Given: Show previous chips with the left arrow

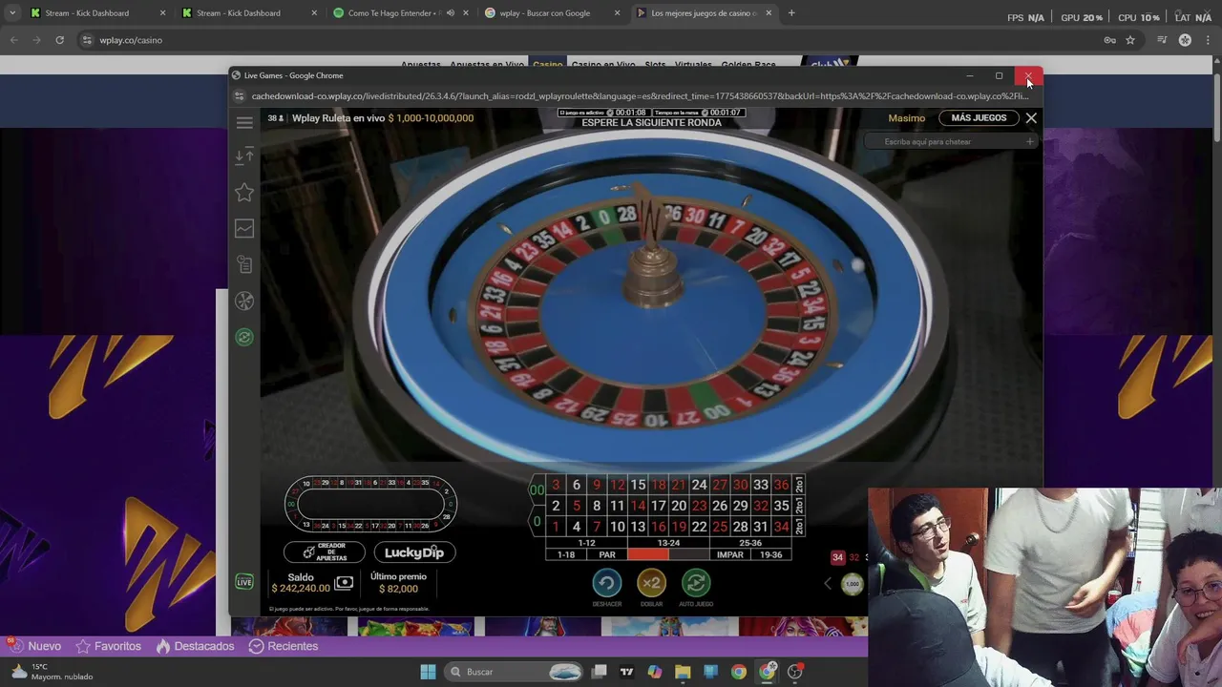Looking at the screenshot, I should click(x=828, y=584).
